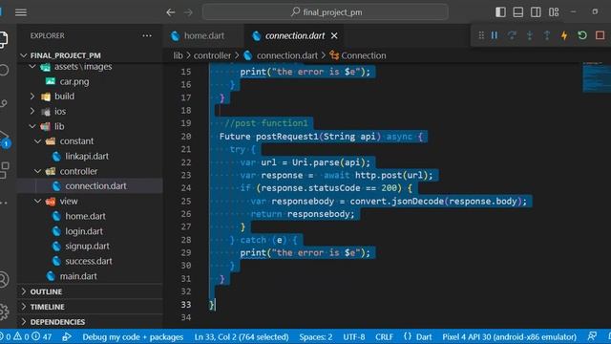The image size is (611, 344).
Task: Pause debugging
Action: tap(495, 35)
